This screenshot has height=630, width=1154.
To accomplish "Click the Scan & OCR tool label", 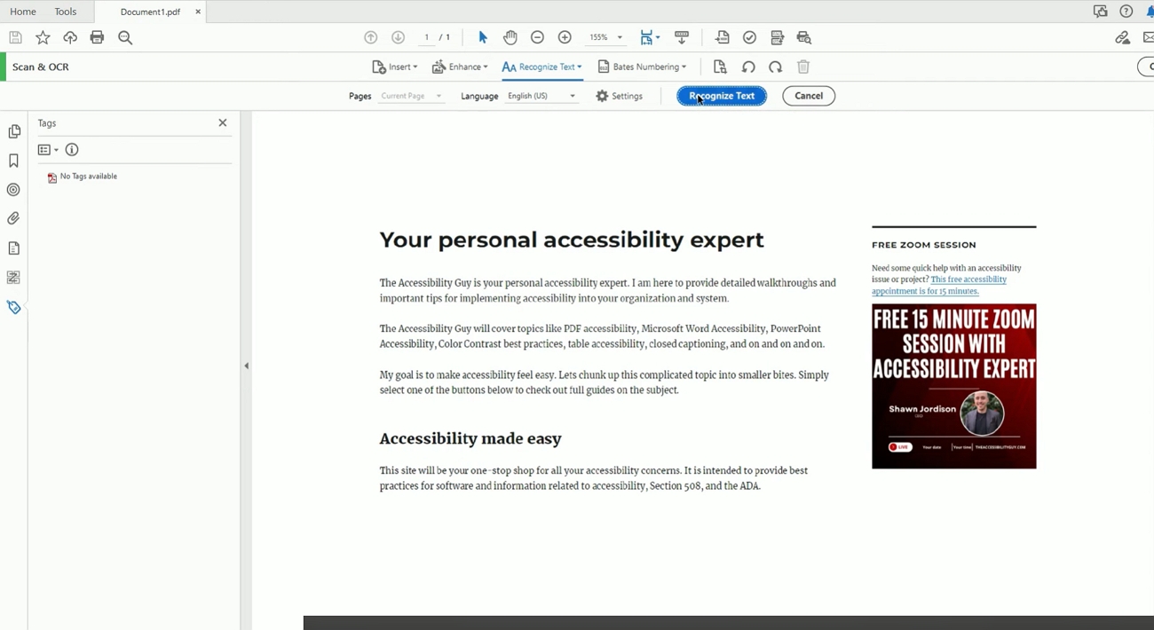I will (x=41, y=67).
